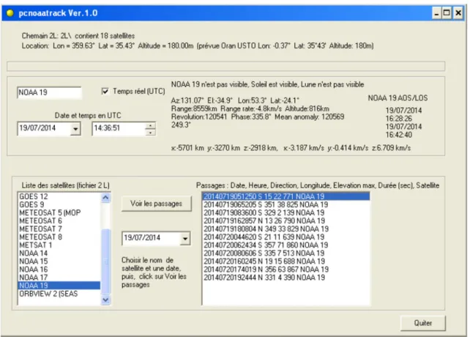Image resolution: width=470 pixels, height=337 pixels.
Task: Increase the UTC time with up stepper
Action: click(150, 126)
